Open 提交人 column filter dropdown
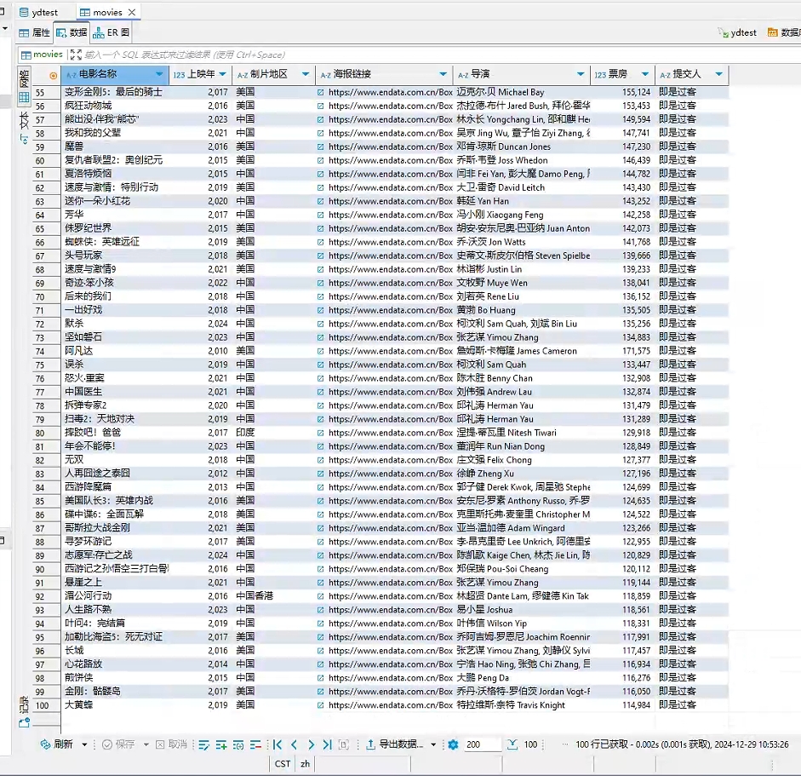 point(718,75)
